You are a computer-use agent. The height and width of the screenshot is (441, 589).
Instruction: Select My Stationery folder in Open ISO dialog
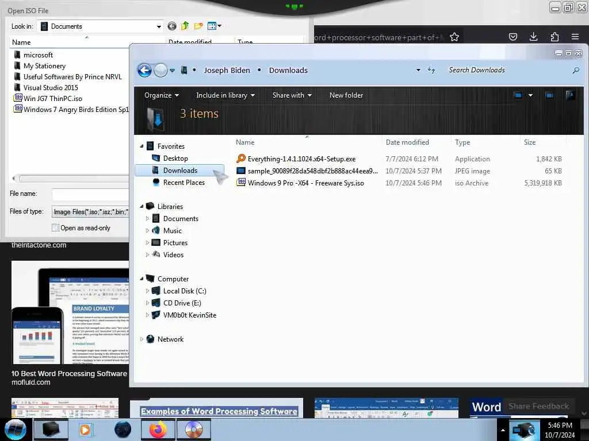click(x=44, y=66)
